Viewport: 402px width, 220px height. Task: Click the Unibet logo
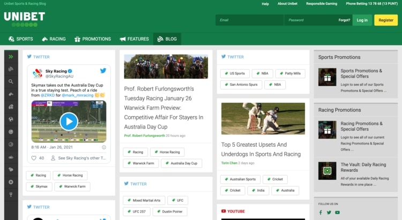pos(25,19)
